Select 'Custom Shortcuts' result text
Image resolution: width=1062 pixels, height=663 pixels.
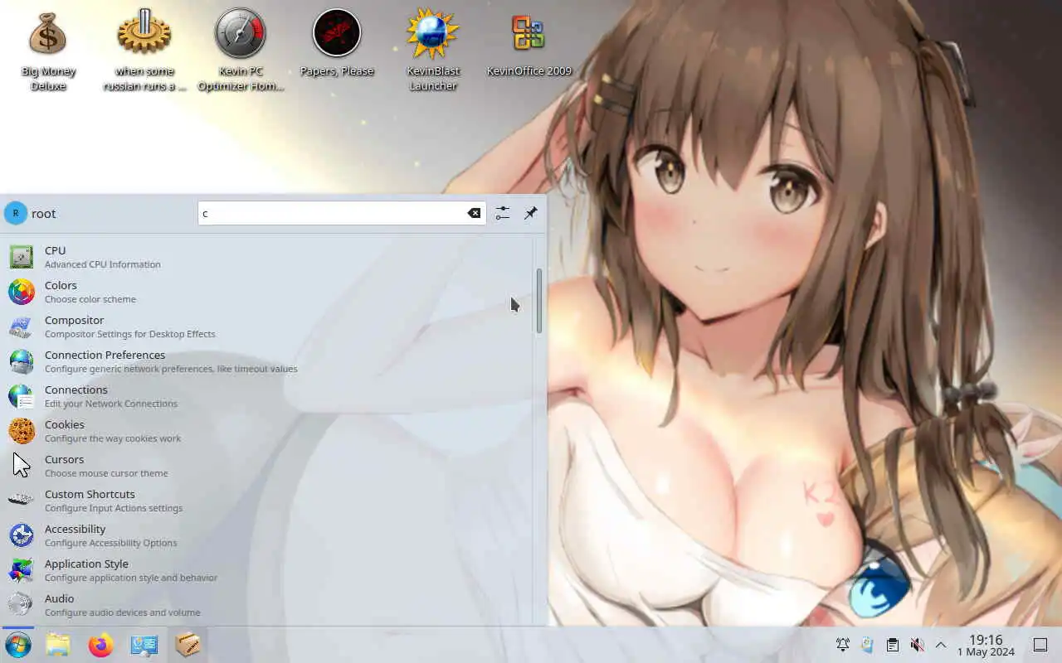[90, 494]
